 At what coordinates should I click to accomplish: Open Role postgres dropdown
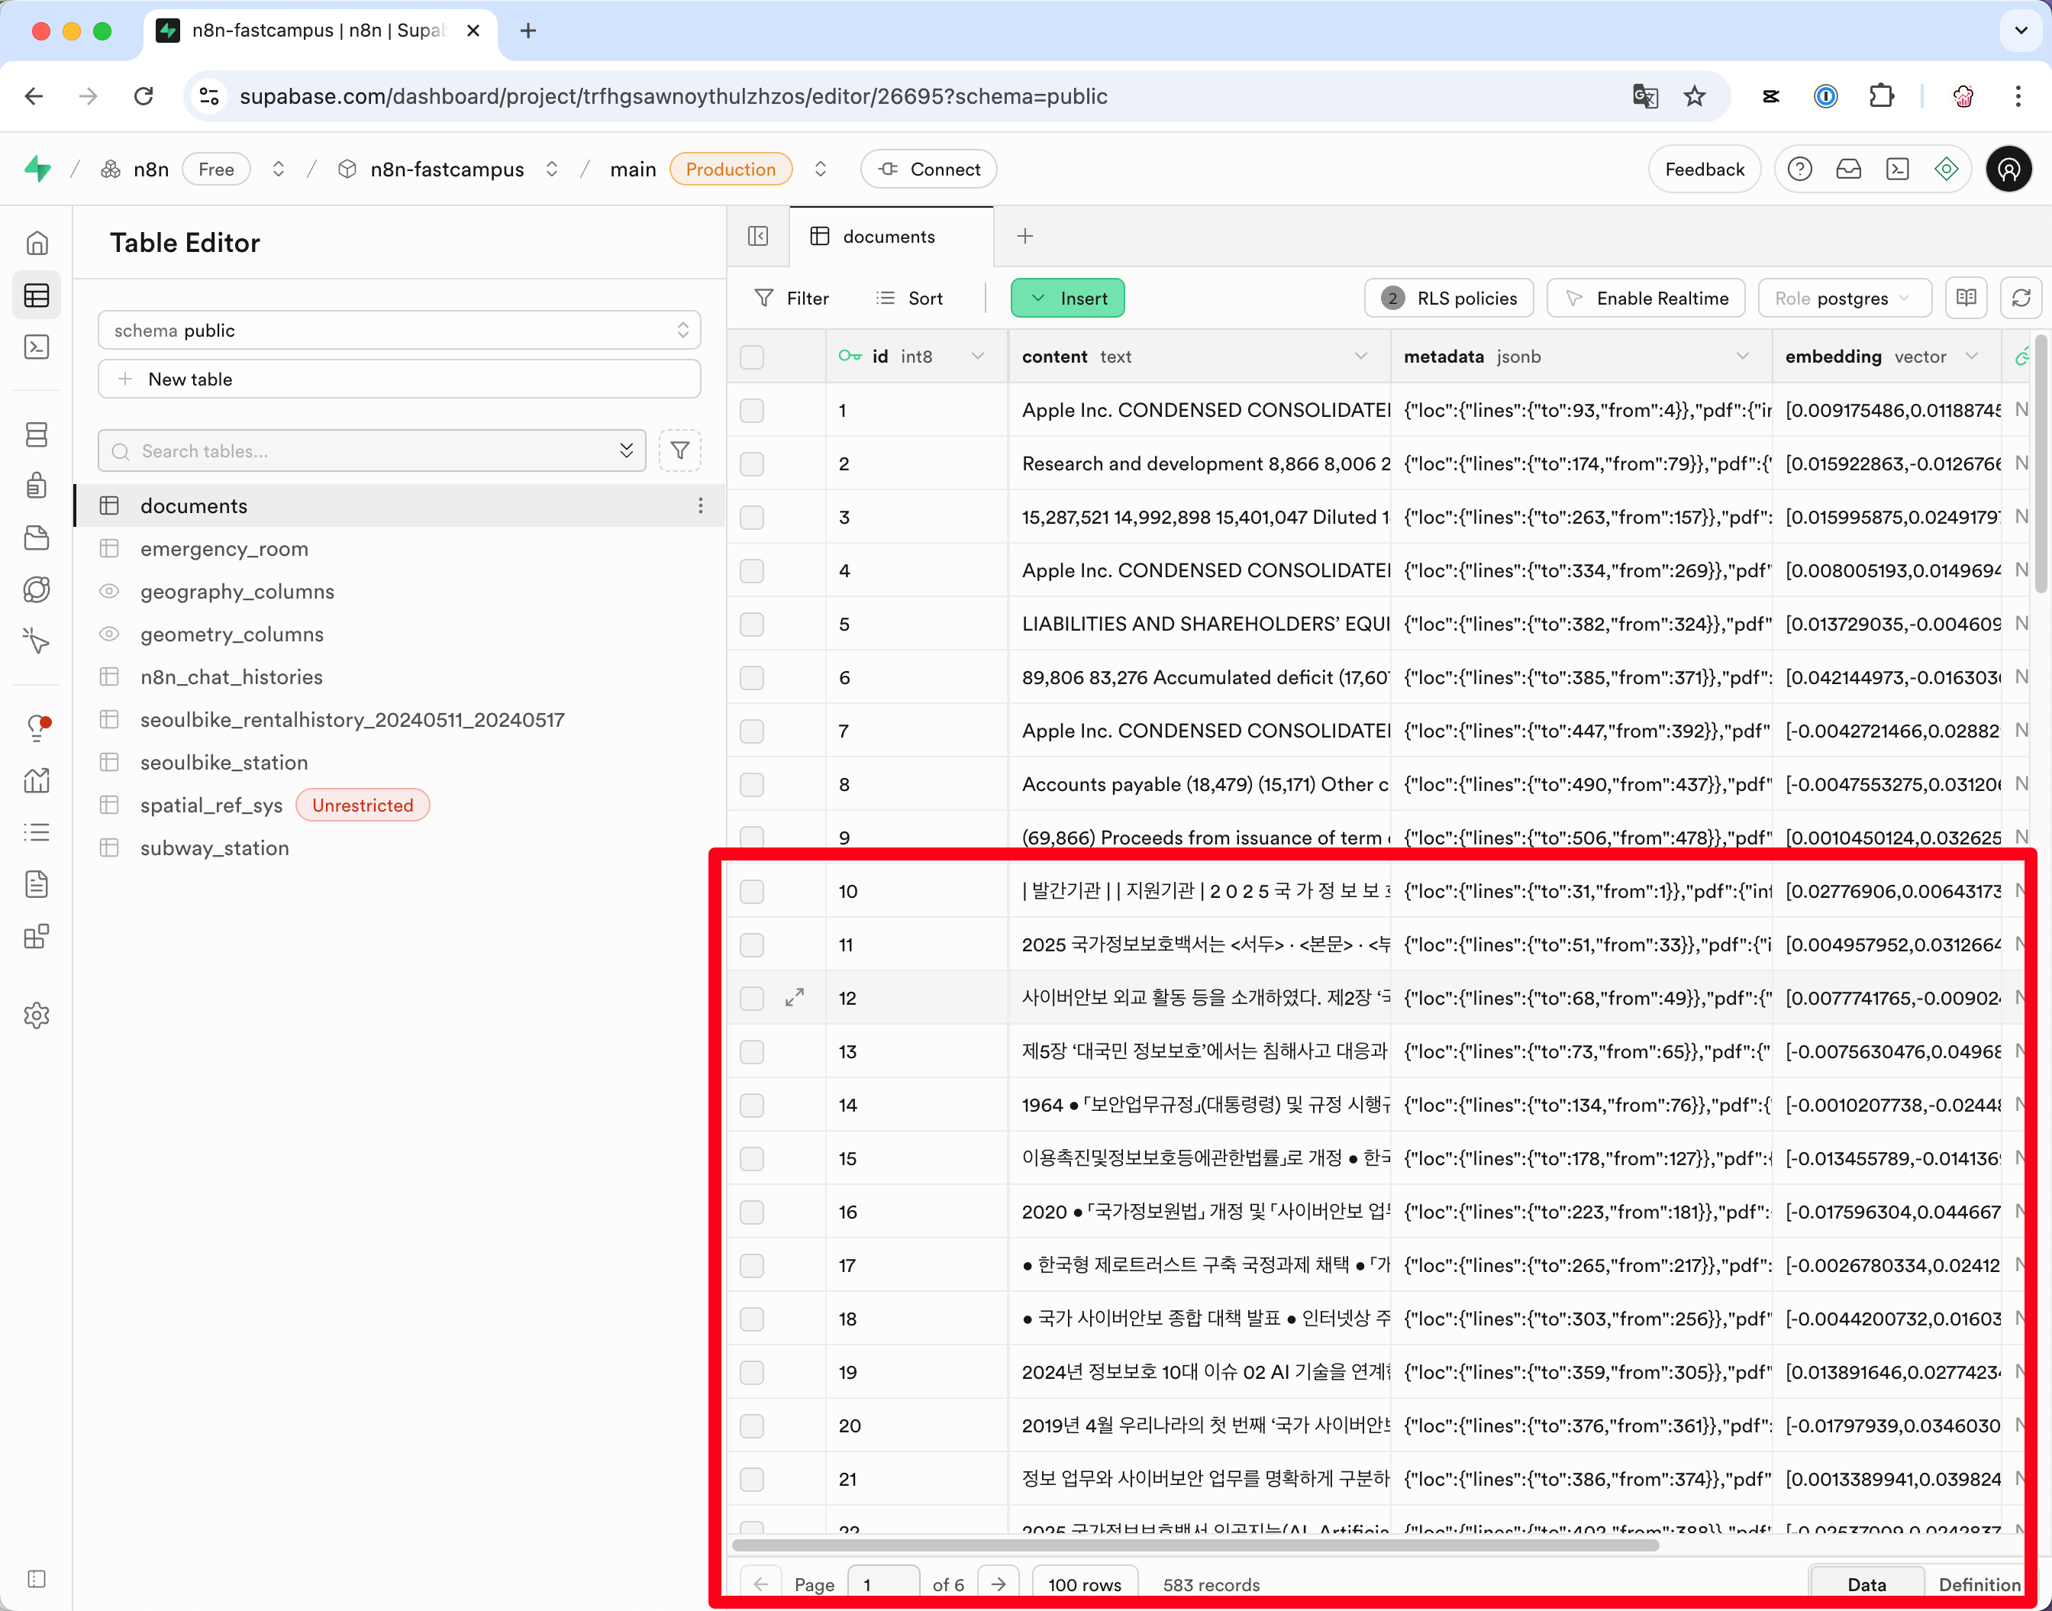click(x=1844, y=298)
